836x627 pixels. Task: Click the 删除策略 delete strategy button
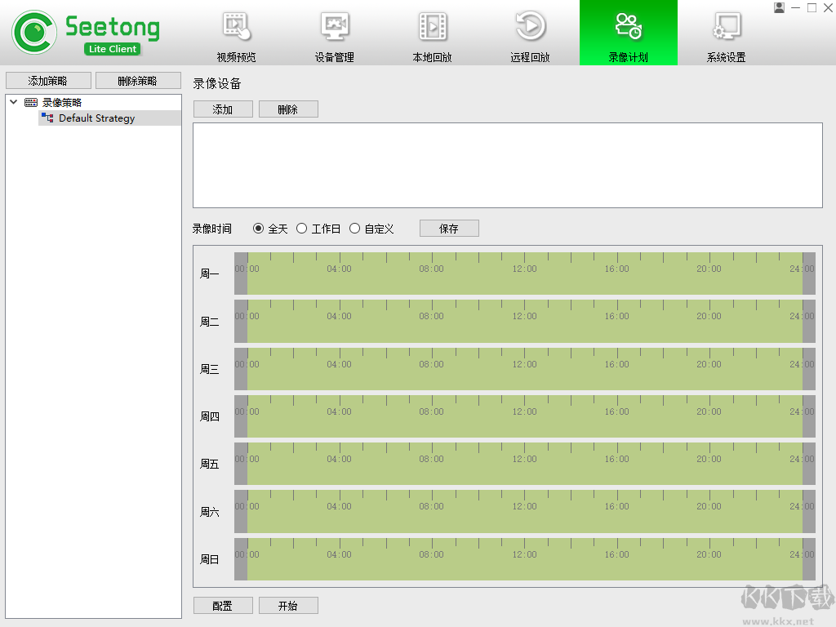point(138,80)
